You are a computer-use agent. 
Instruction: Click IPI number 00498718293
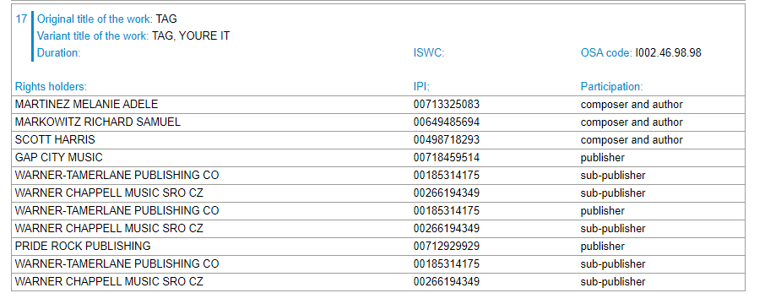point(447,139)
